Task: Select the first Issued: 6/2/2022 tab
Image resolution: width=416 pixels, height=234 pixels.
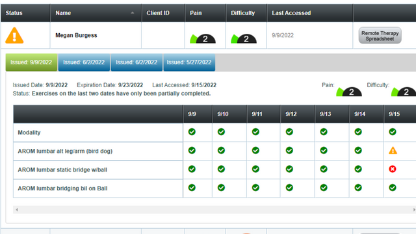Action: pyautogui.click(x=84, y=62)
